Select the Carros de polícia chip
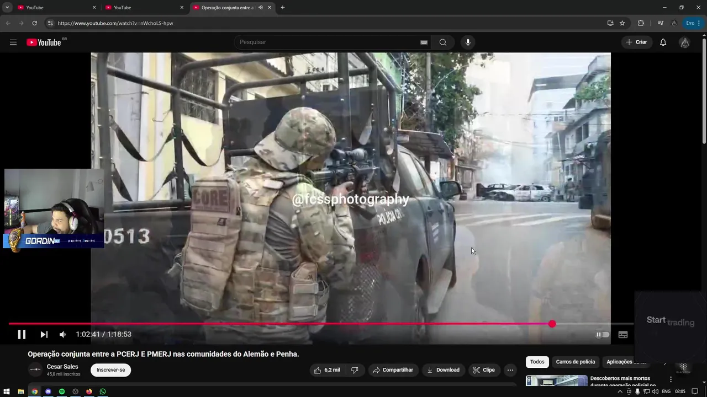The height and width of the screenshot is (397, 707). click(576, 362)
